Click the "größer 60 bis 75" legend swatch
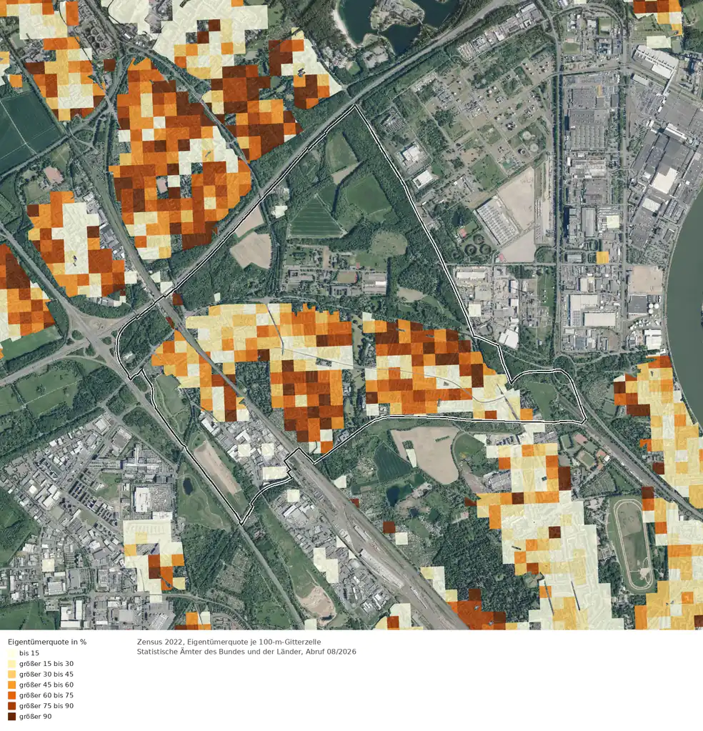This screenshot has height=731, width=703. coord(11,695)
